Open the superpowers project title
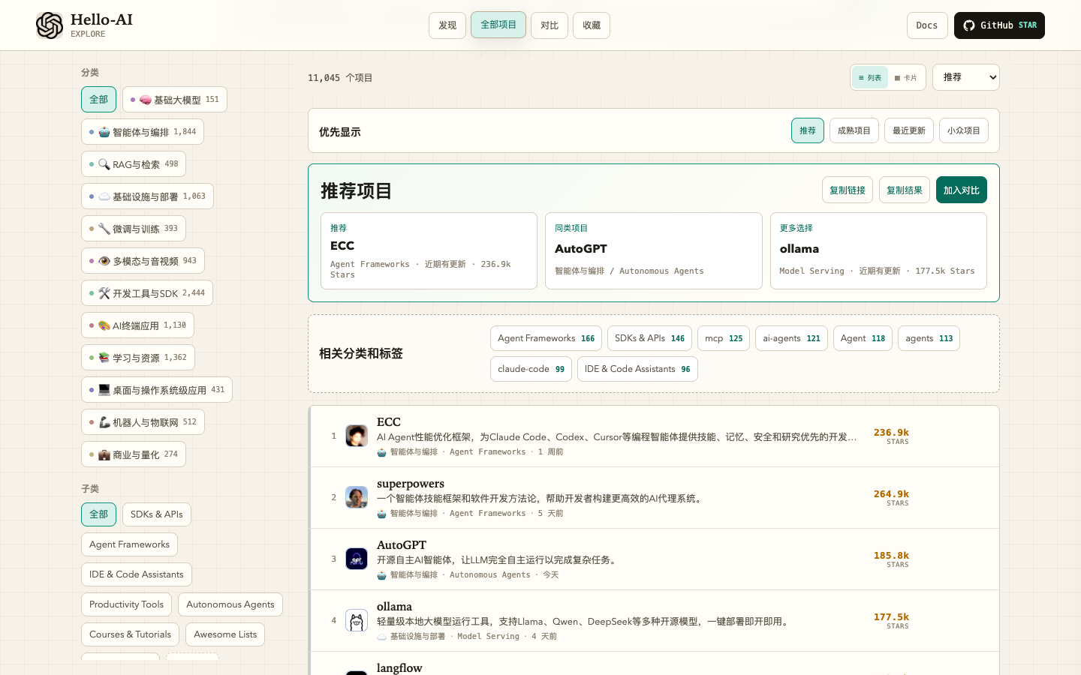The image size is (1081, 675). click(411, 484)
